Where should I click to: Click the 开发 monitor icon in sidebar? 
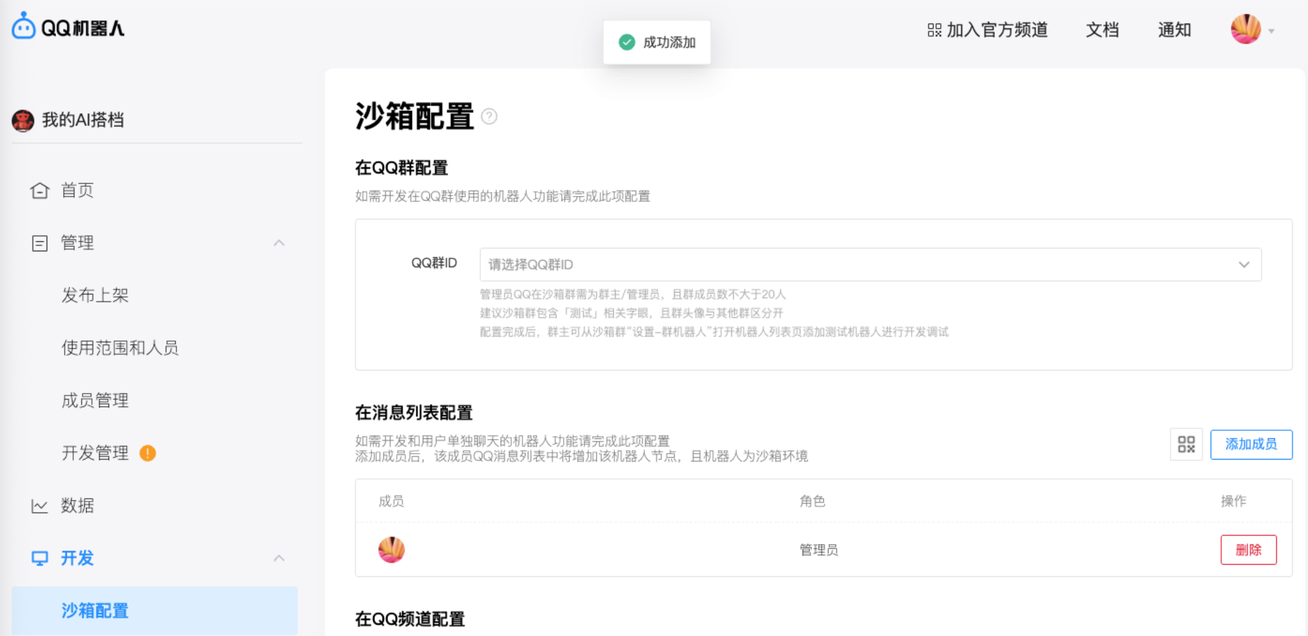[x=39, y=558]
